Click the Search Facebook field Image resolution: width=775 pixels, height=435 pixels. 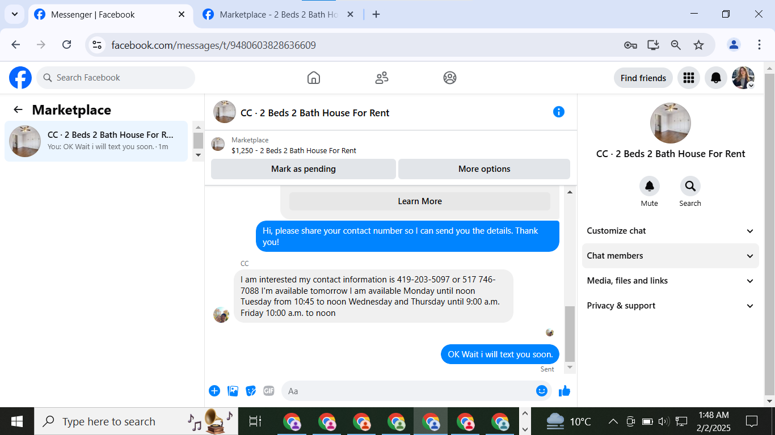pos(116,78)
